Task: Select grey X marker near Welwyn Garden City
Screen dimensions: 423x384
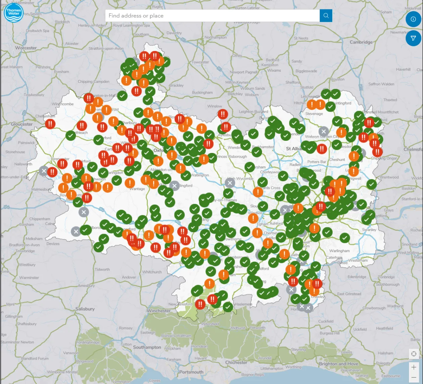Action: [324, 131]
